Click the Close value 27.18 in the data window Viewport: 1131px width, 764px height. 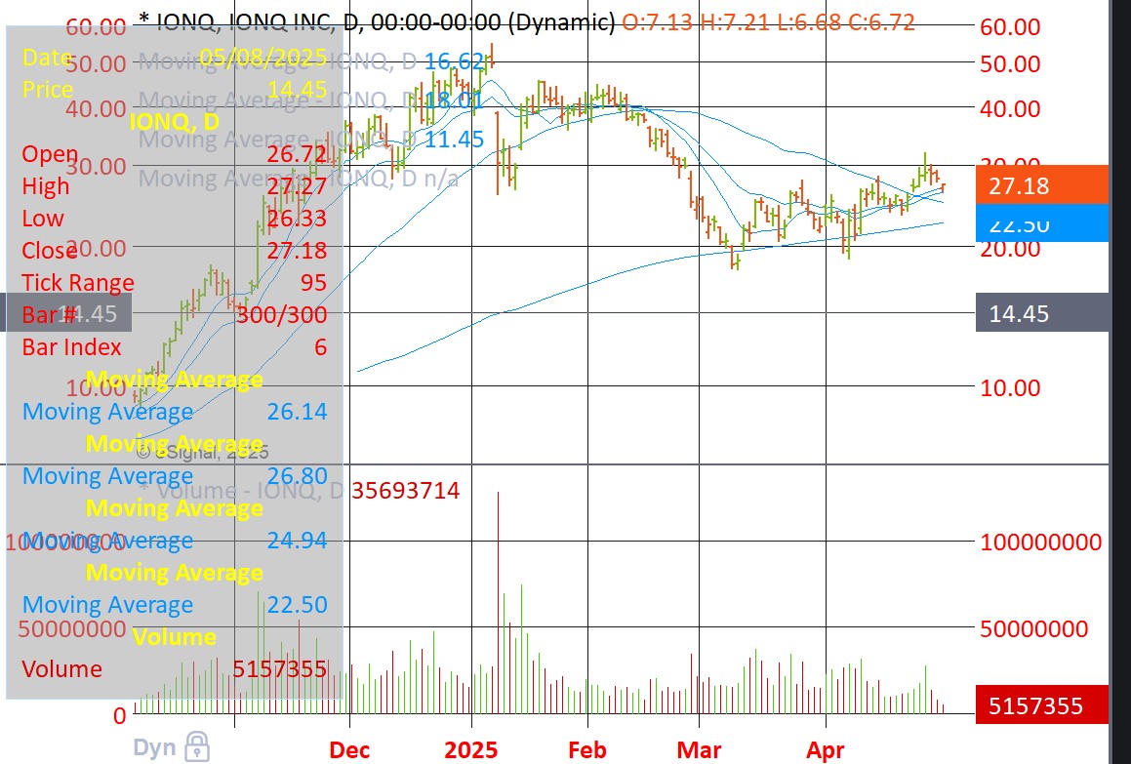coord(298,251)
